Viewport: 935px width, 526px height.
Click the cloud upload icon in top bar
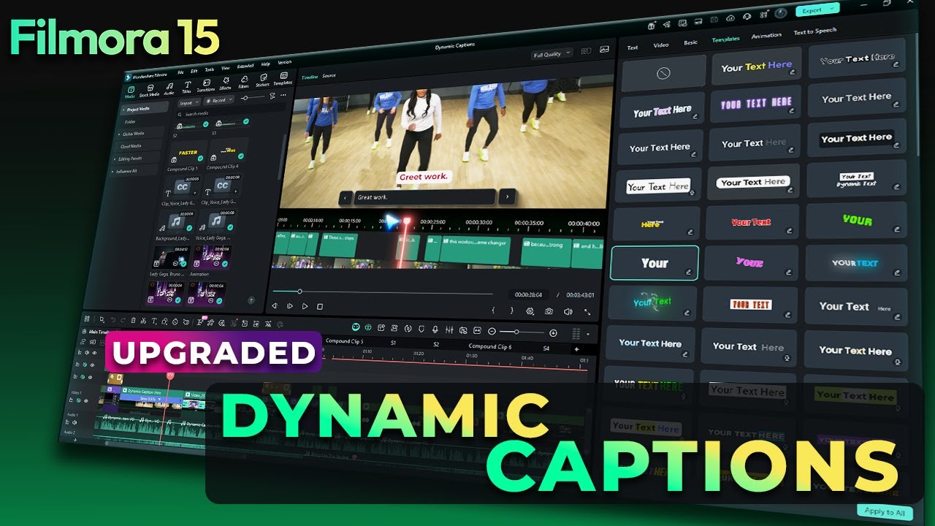(730, 18)
